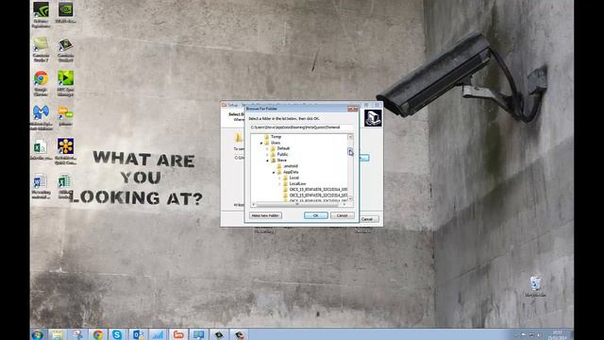
Task: Click OK in Browse For Folder dialog
Action: click(x=316, y=215)
